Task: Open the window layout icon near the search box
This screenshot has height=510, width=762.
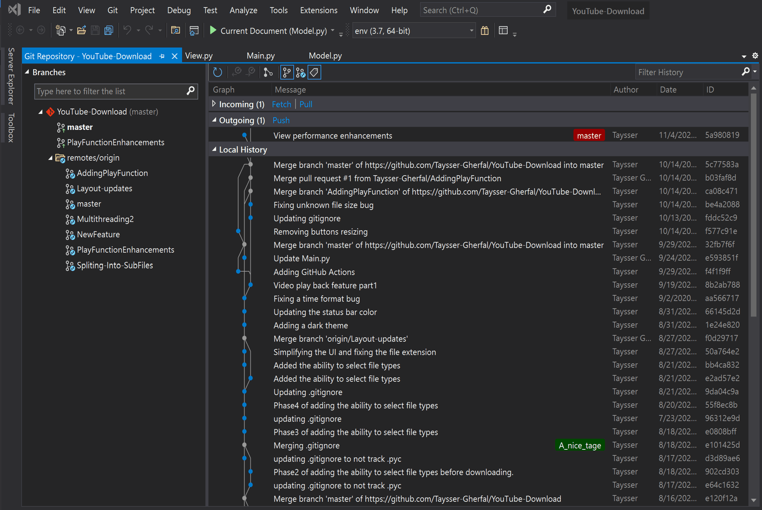Action: (503, 31)
